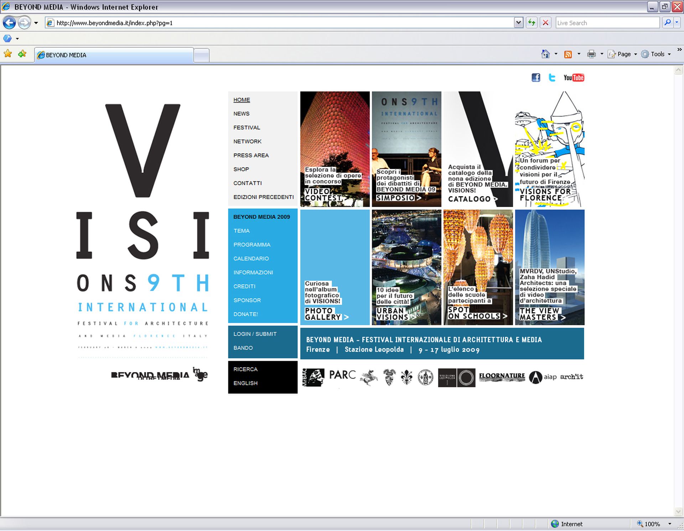
Task: Open the LOGIN / SUBMIT link
Action: click(x=255, y=334)
